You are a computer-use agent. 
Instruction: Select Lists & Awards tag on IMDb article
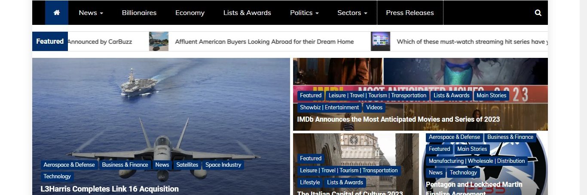click(451, 96)
